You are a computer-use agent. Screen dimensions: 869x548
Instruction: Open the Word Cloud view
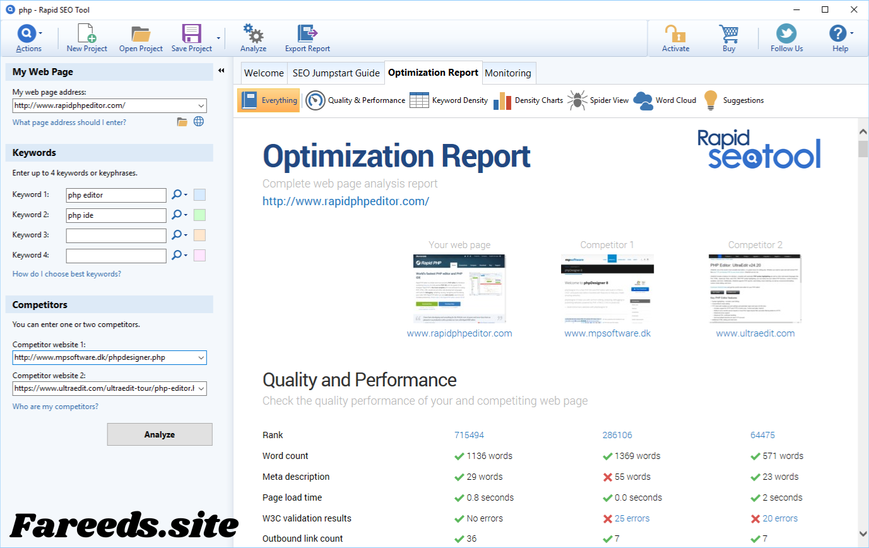pyautogui.click(x=665, y=100)
